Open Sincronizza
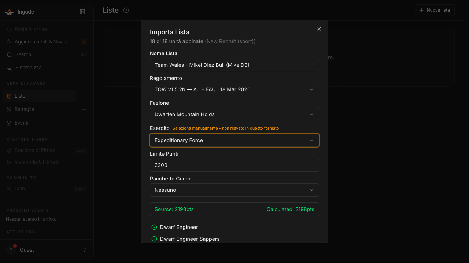 (x=28, y=68)
